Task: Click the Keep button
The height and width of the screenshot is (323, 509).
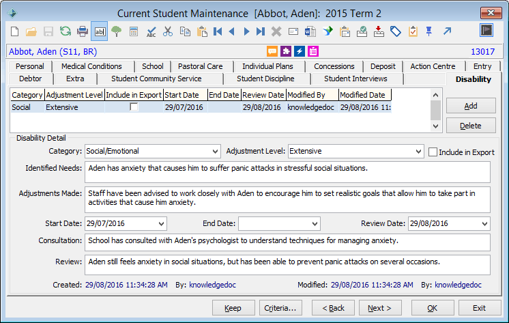Action: (x=233, y=308)
